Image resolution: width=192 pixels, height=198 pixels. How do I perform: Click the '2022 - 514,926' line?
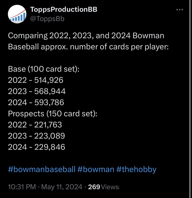coord(36,80)
